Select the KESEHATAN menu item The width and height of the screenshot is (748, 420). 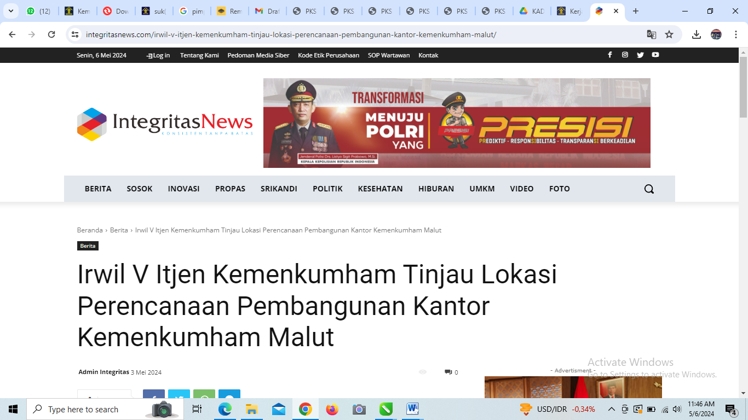coord(381,189)
